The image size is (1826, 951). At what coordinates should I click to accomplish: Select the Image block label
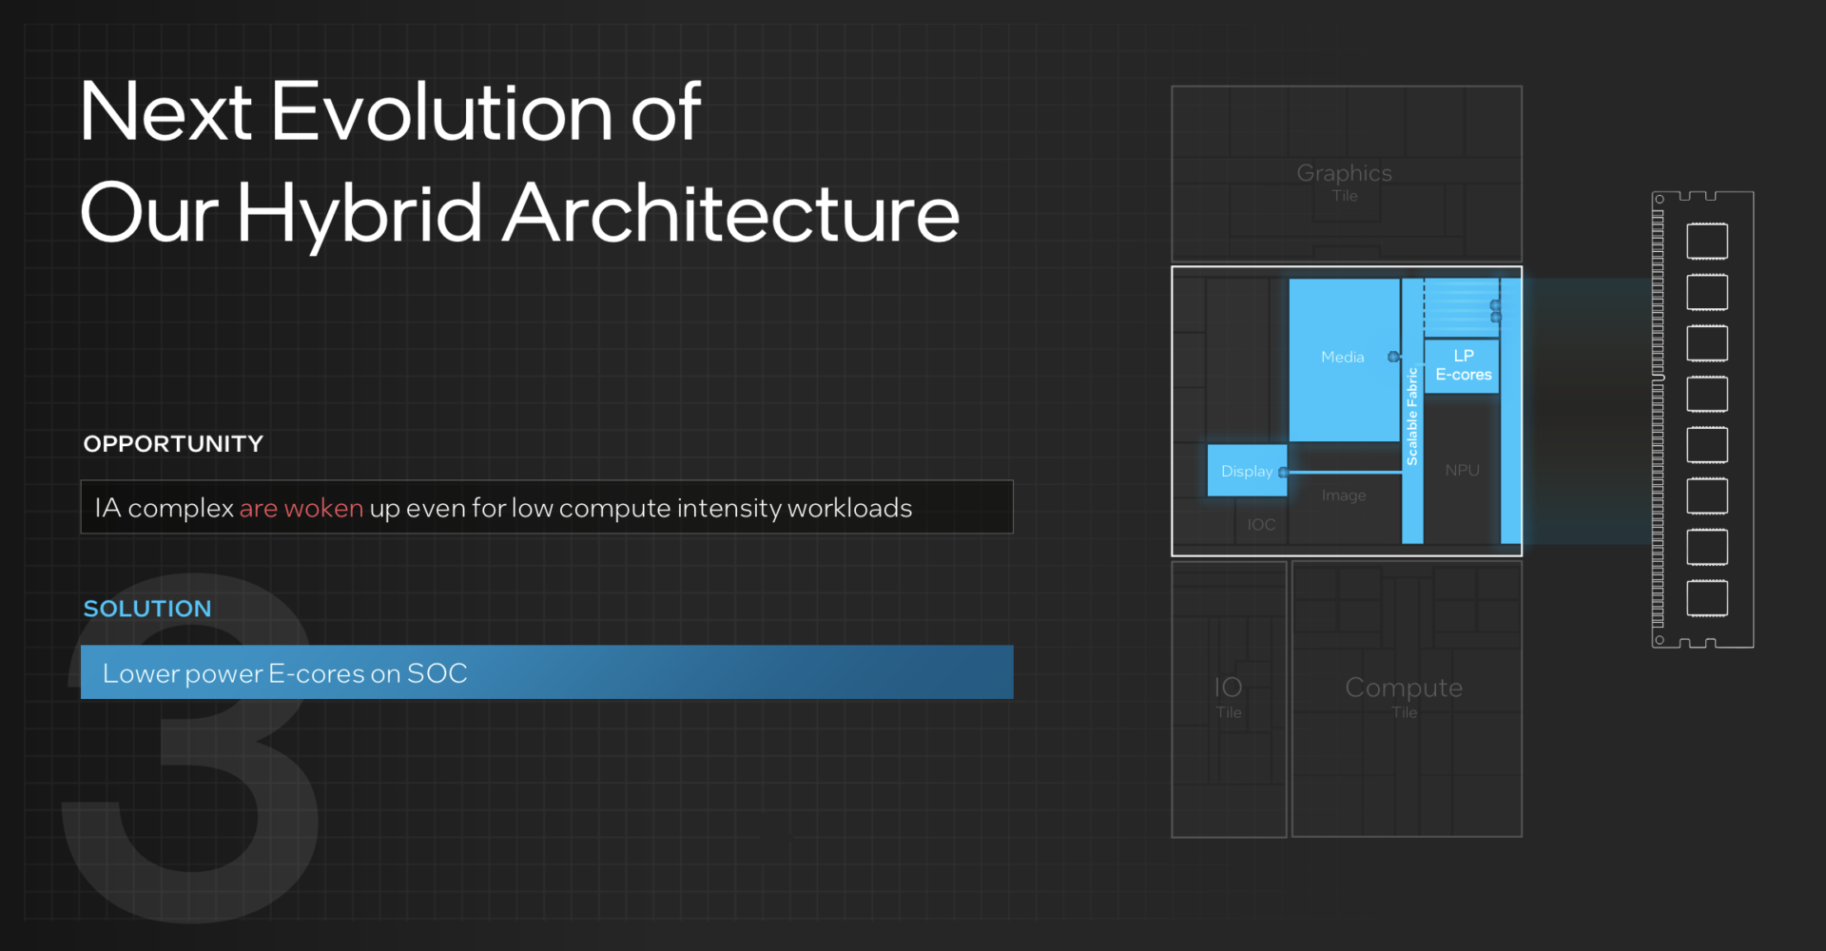[1344, 495]
